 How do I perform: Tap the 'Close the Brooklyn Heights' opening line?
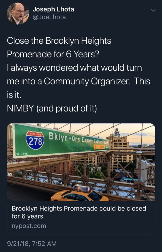click(x=59, y=40)
